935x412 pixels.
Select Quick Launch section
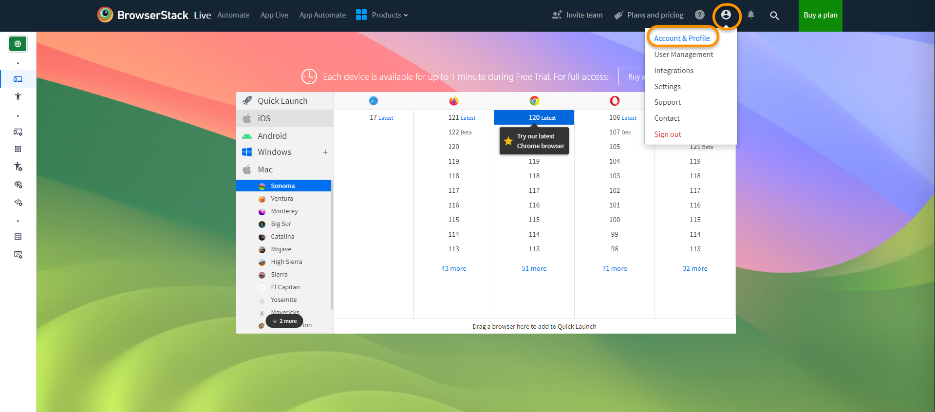[x=285, y=101]
